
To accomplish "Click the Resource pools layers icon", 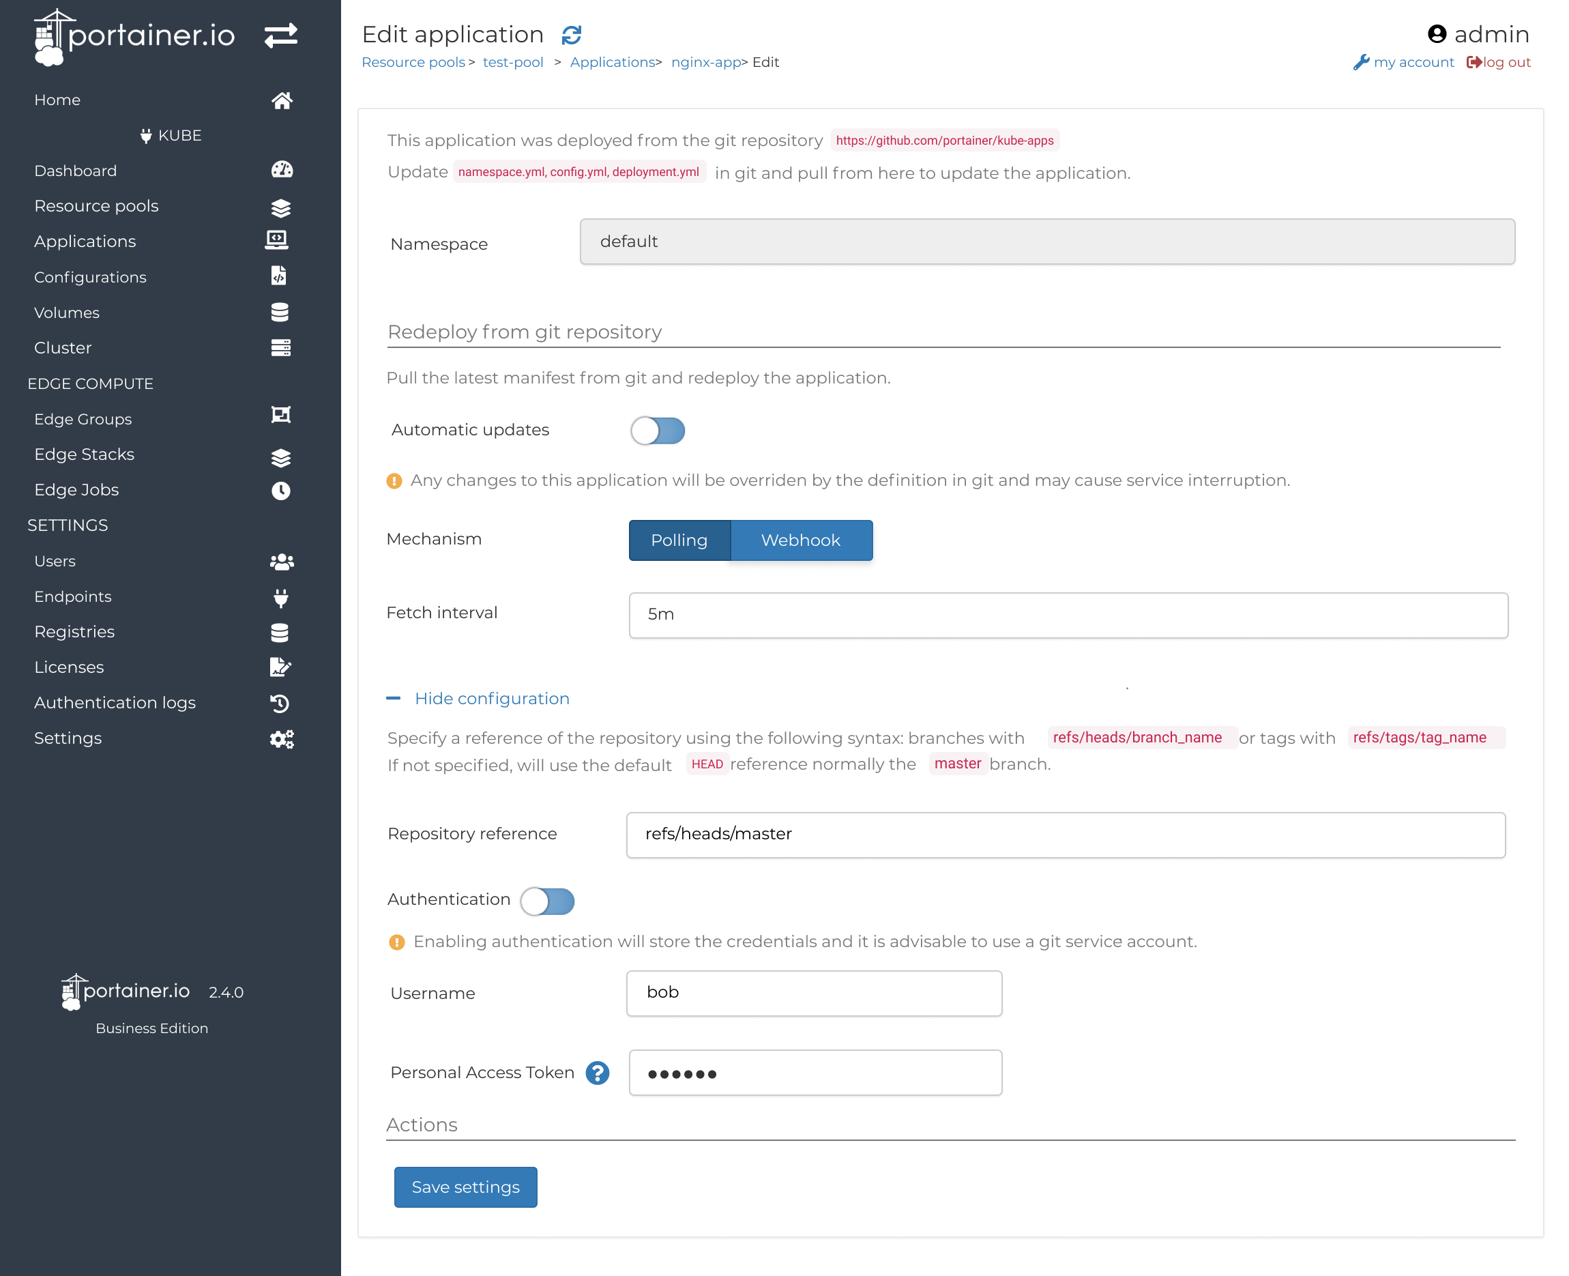I will (x=281, y=208).
